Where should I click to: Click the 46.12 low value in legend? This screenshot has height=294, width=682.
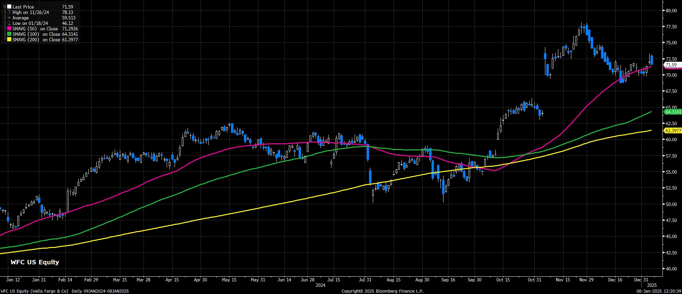[x=68, y=23]
